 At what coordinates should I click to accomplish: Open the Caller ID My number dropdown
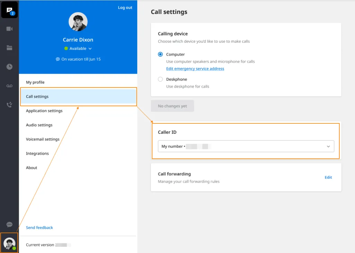tap(246, 146)
